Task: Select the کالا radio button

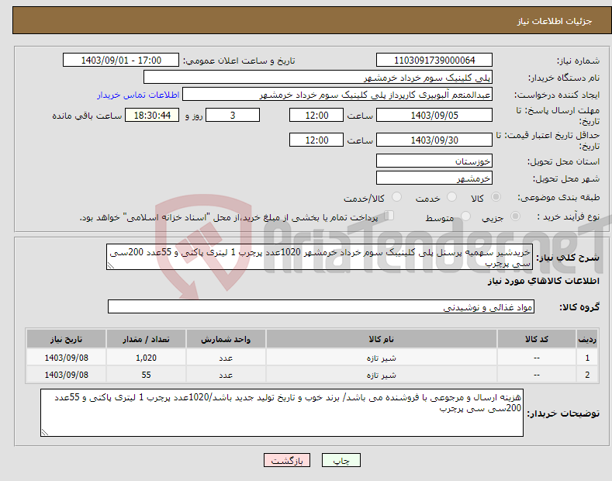Action: pos(496,197)
